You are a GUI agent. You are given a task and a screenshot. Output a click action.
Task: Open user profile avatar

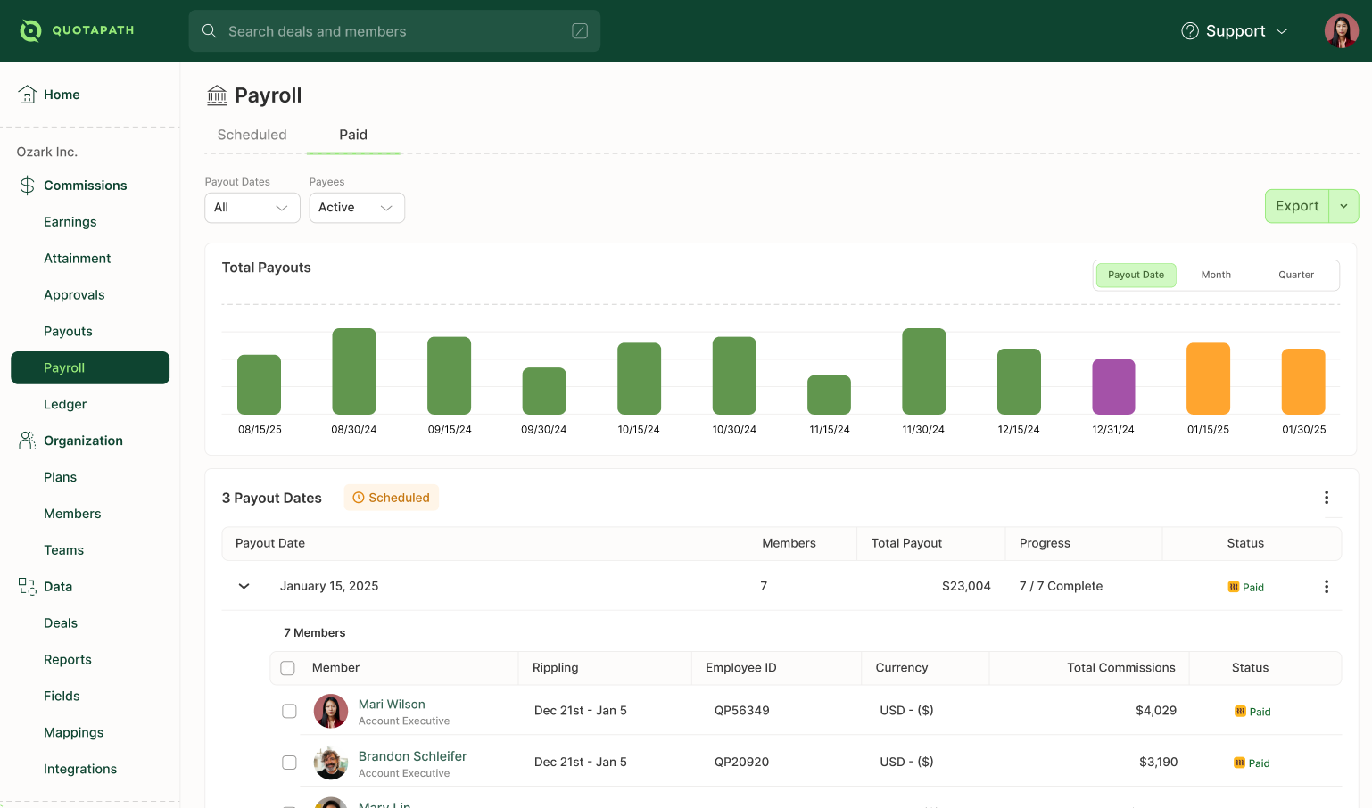(1341, 31)
